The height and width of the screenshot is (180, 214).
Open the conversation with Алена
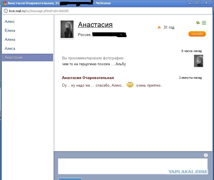pos(10,40)
